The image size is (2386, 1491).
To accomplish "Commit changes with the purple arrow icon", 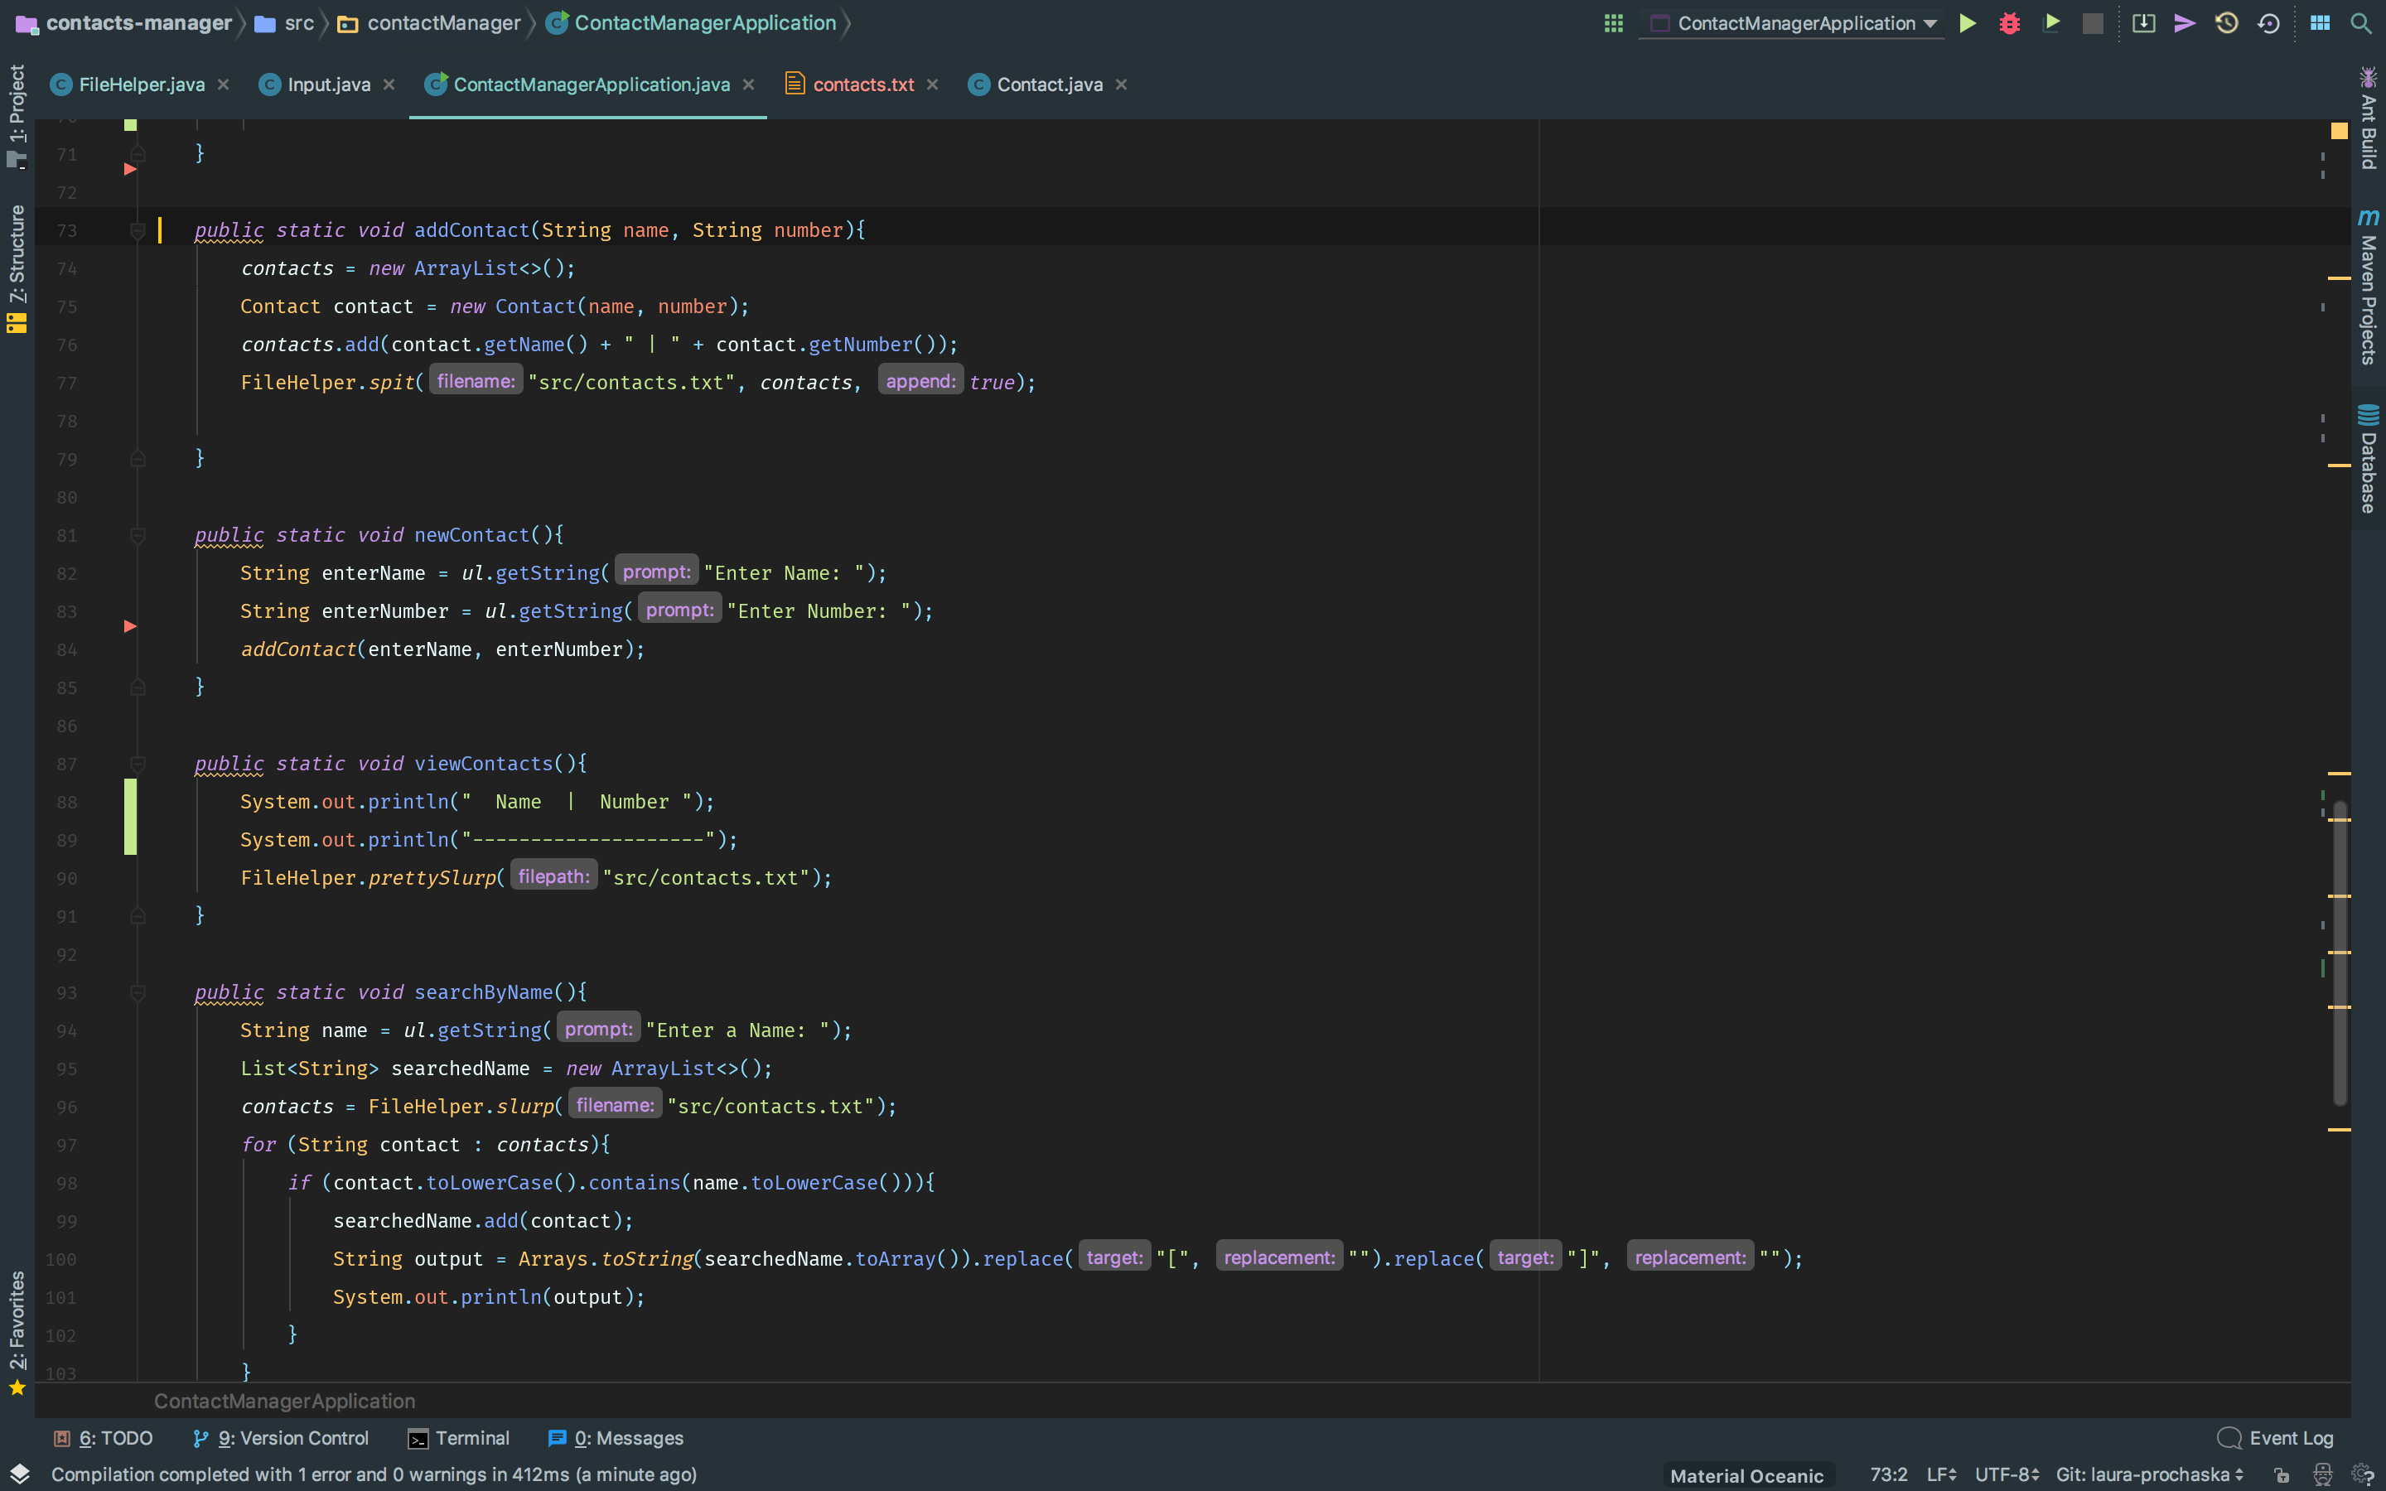I will click(2185, 24).
